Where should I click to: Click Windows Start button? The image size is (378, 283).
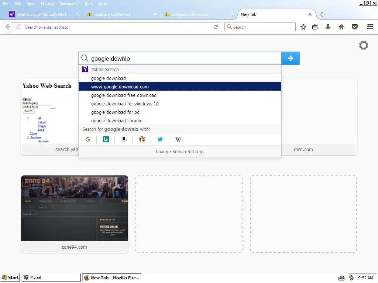click(10, 277)
